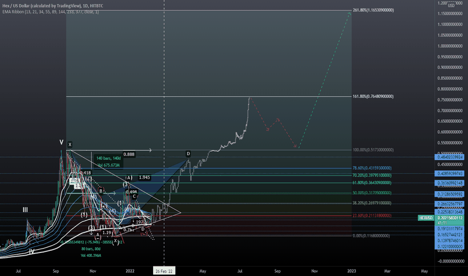Select the 0.19131117974 price axis label
Screen dimensions: 468x276
pos(450,229)
